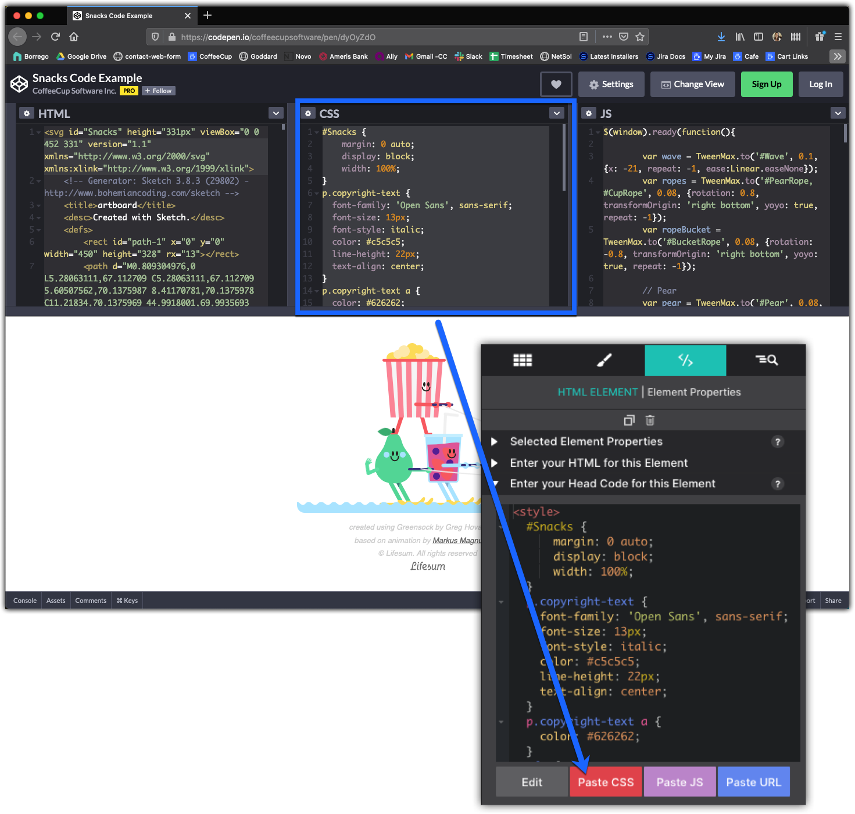Click the browser address bar URL

point(278,37)
